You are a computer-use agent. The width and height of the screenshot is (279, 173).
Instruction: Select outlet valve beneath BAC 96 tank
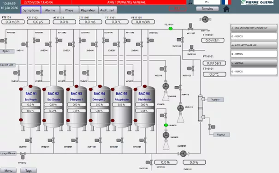(143, 140)
